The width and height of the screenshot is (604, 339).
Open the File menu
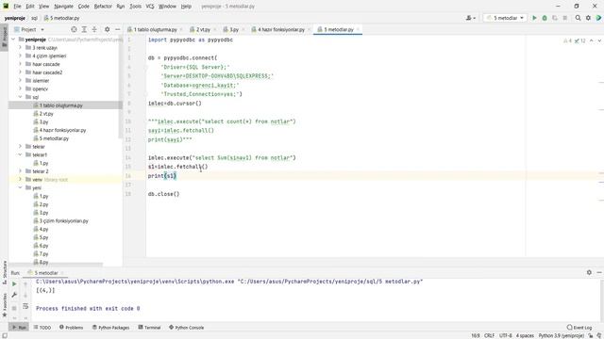pyautogui.click(x=17, y=7)
